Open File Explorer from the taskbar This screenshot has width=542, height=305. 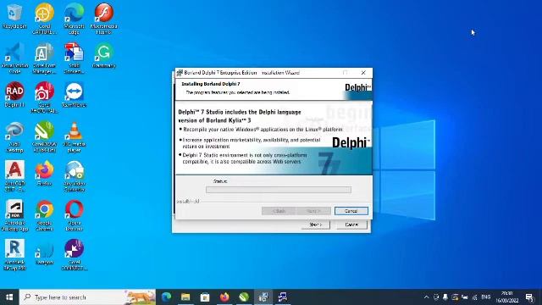[185, 297]
